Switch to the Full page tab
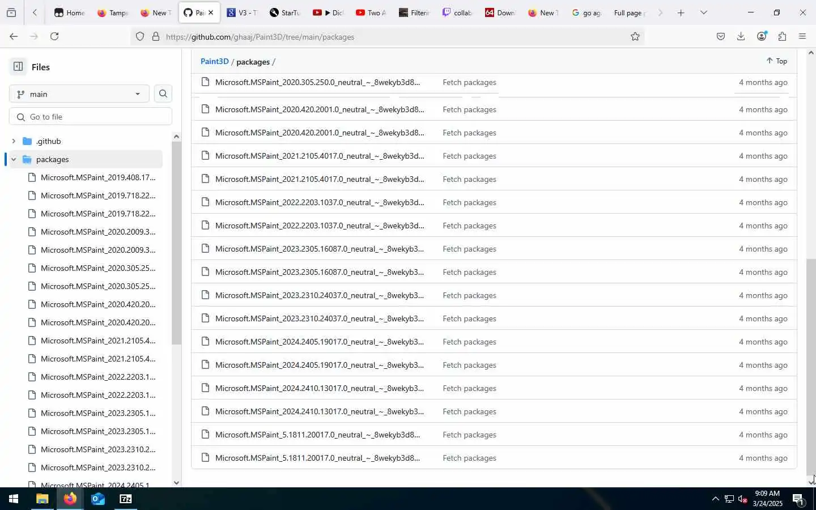This screenshot has width=816, height=510. click(629, 12)
